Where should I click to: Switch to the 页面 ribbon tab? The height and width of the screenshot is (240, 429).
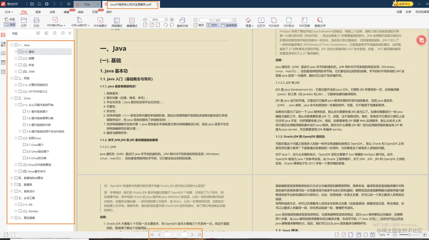click(95, 12)
